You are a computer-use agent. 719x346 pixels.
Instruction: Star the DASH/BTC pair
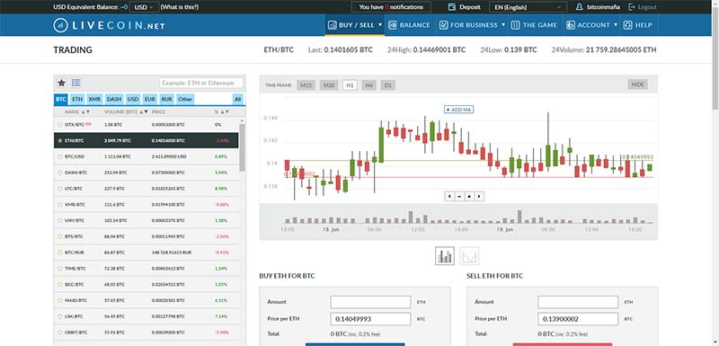coord(59,173)
